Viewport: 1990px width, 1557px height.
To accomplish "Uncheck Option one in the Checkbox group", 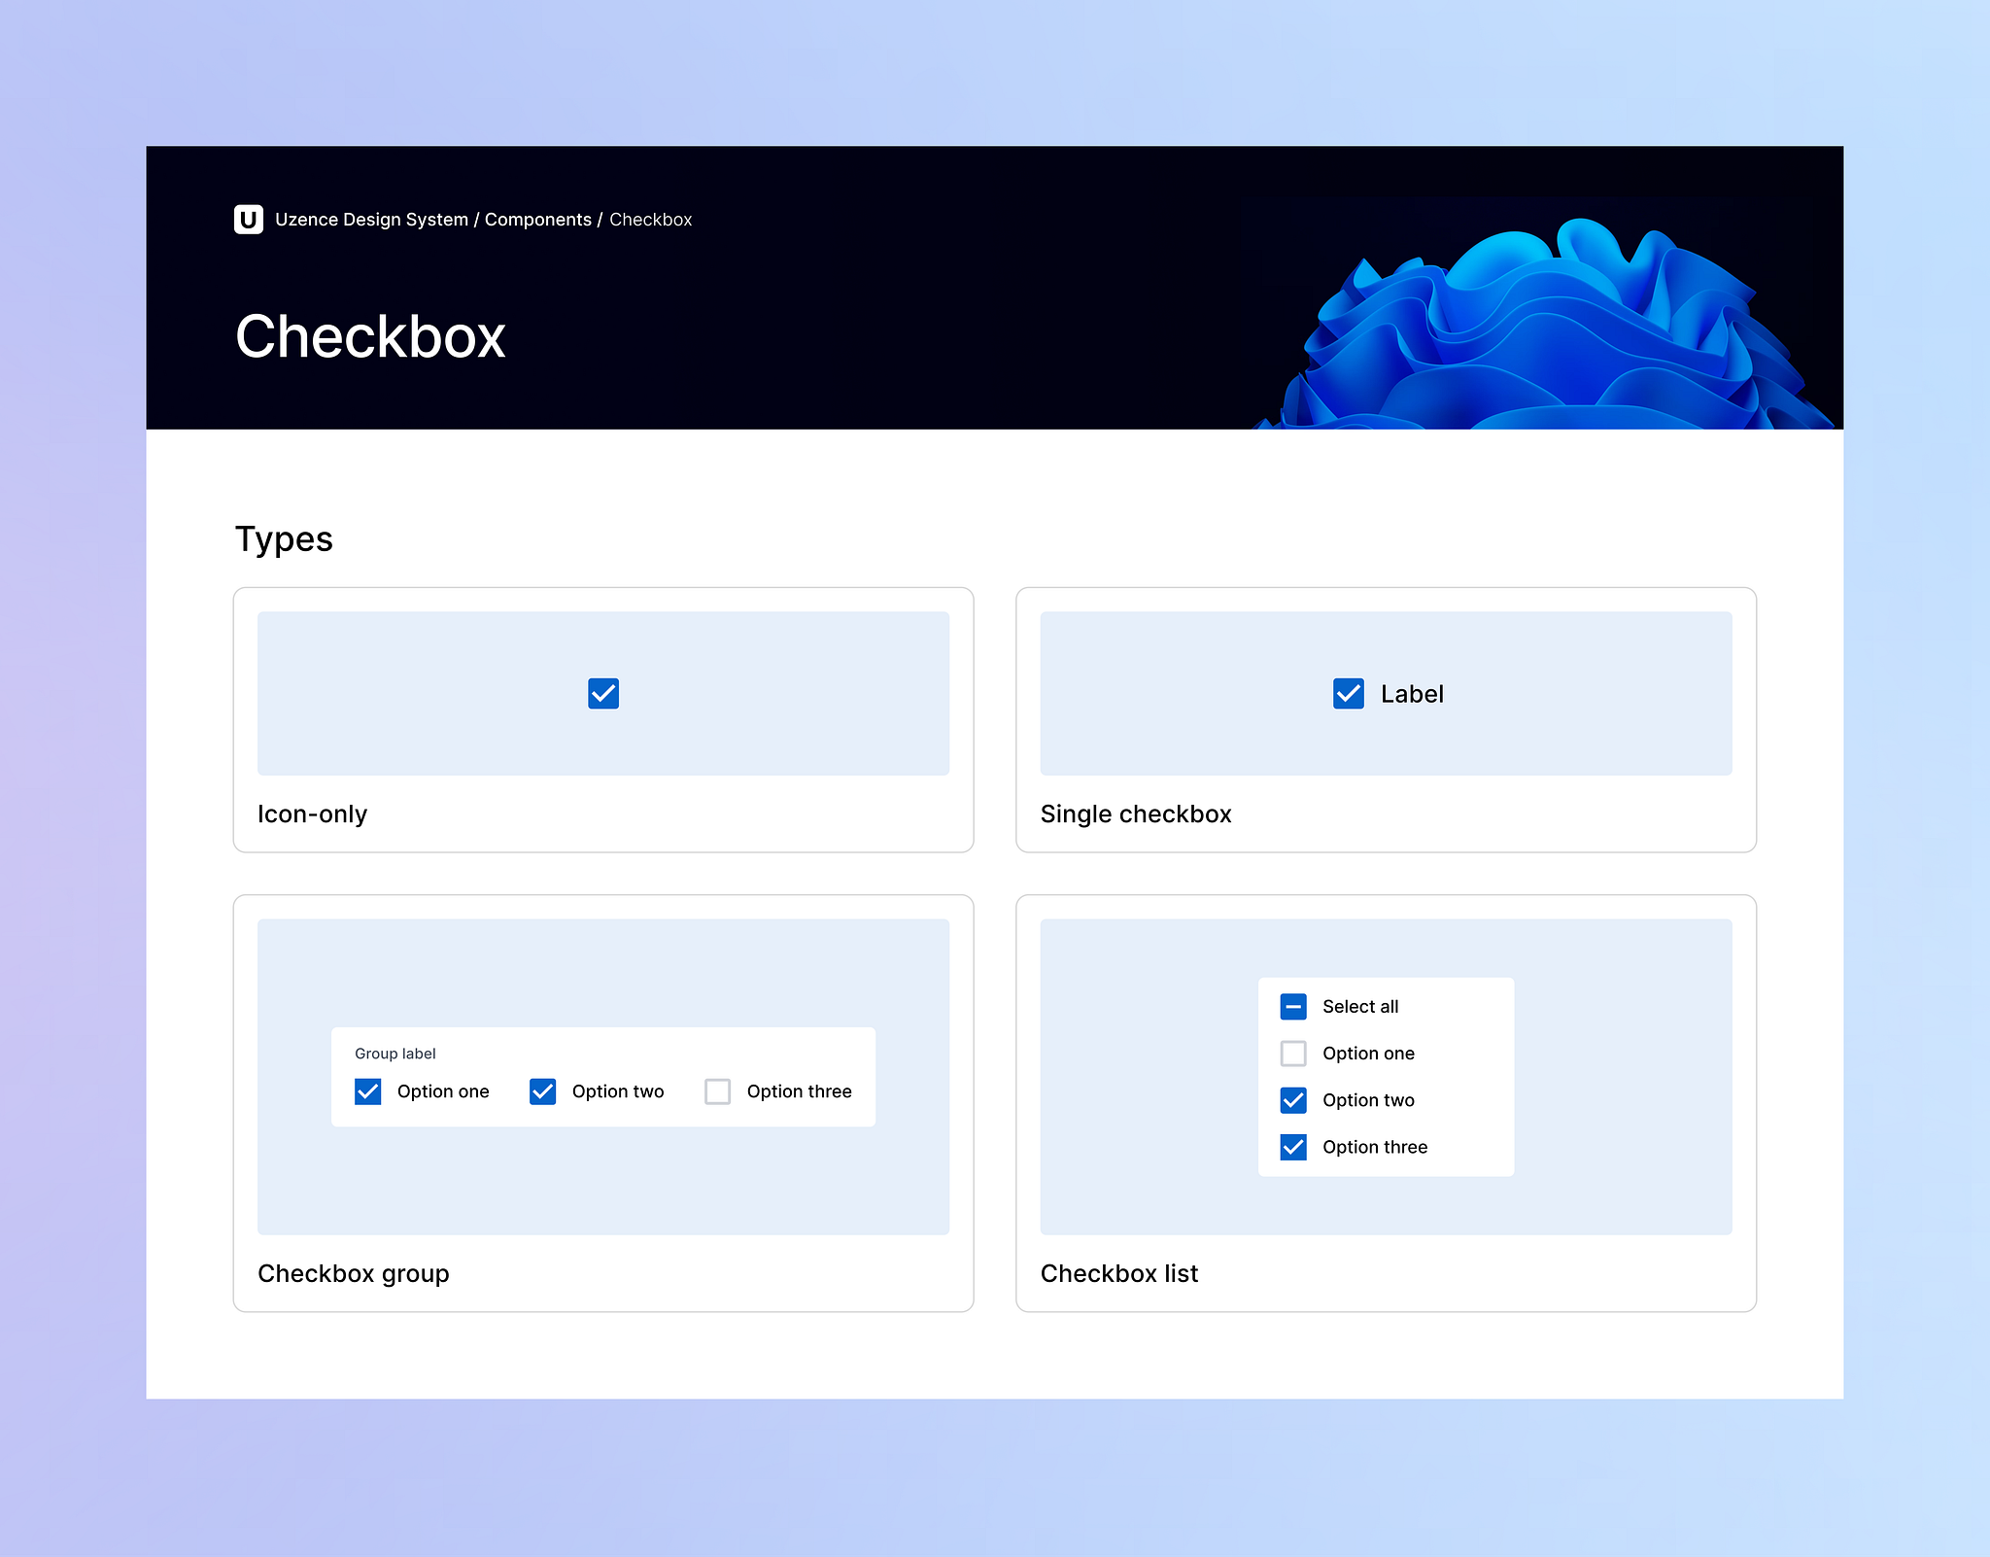I will [x=367, y=1090].
